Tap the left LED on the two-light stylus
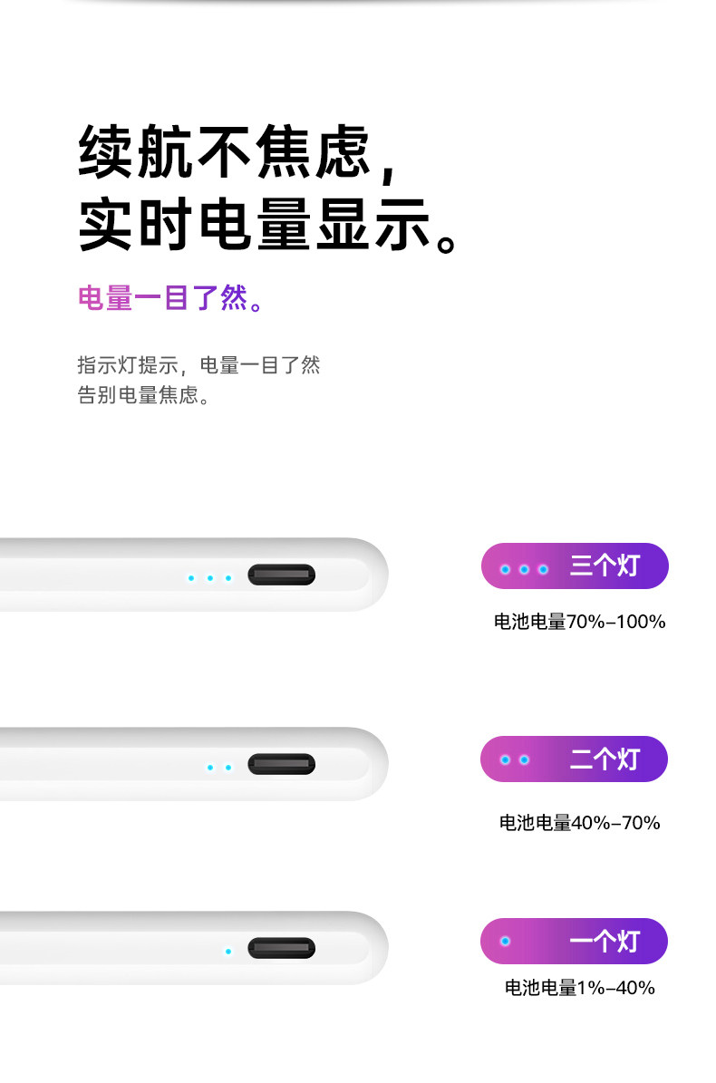Screen dimensions: 716x1083 coord(209,768)
